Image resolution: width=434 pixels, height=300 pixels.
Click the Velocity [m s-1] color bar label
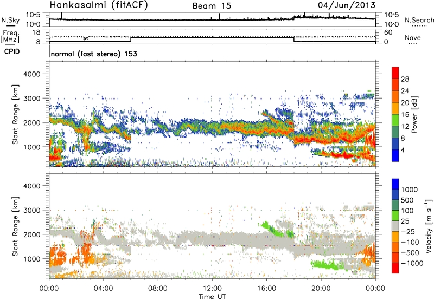point(429,226)
